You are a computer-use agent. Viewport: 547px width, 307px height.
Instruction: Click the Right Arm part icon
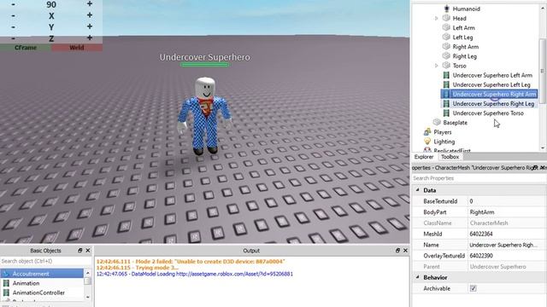click(x=446, y=46)
